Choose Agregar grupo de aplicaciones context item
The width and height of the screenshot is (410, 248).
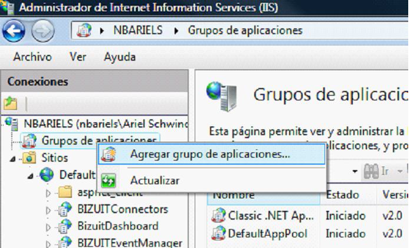pos(212,154)
